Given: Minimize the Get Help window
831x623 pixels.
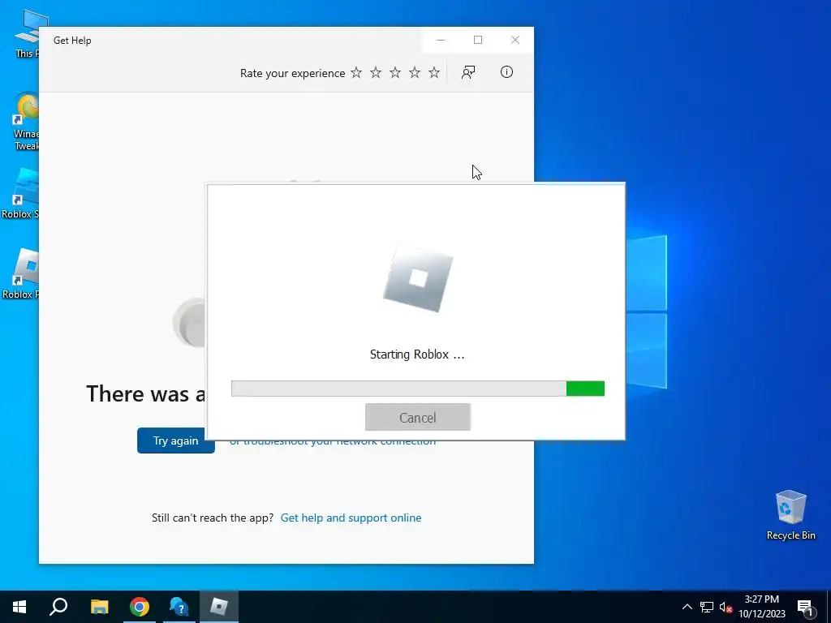Looking at the screenshot, I should [x=441, y=40].
